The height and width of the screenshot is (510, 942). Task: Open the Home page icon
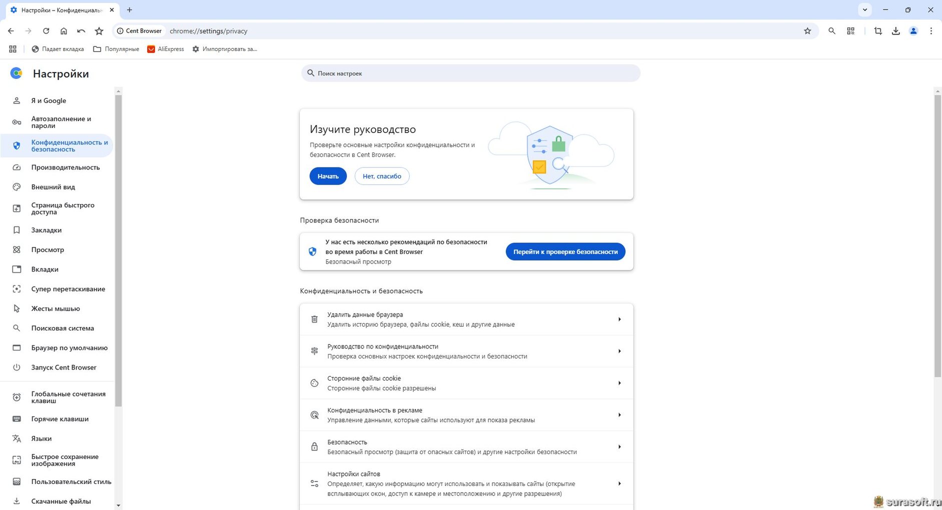click(64, 31)
